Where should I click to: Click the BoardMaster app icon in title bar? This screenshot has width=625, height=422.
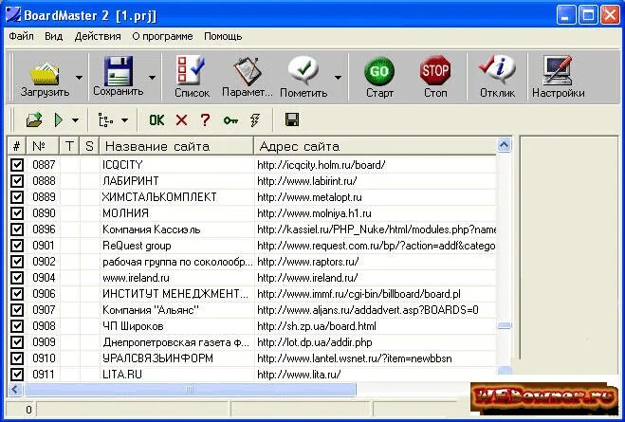coord(12,15)
